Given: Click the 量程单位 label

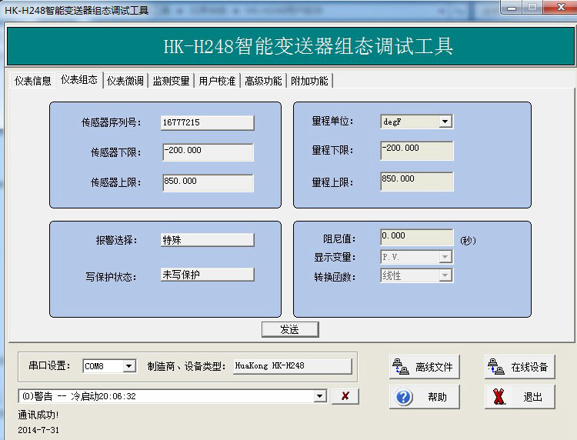Looking at the screenshot, I should tap(332, 121).
